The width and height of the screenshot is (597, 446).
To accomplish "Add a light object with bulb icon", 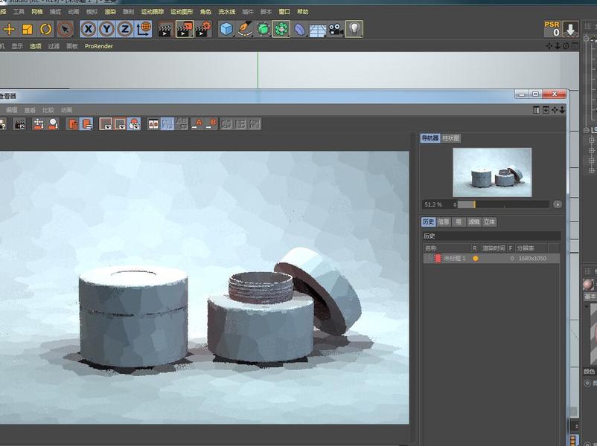I will 354,29.
